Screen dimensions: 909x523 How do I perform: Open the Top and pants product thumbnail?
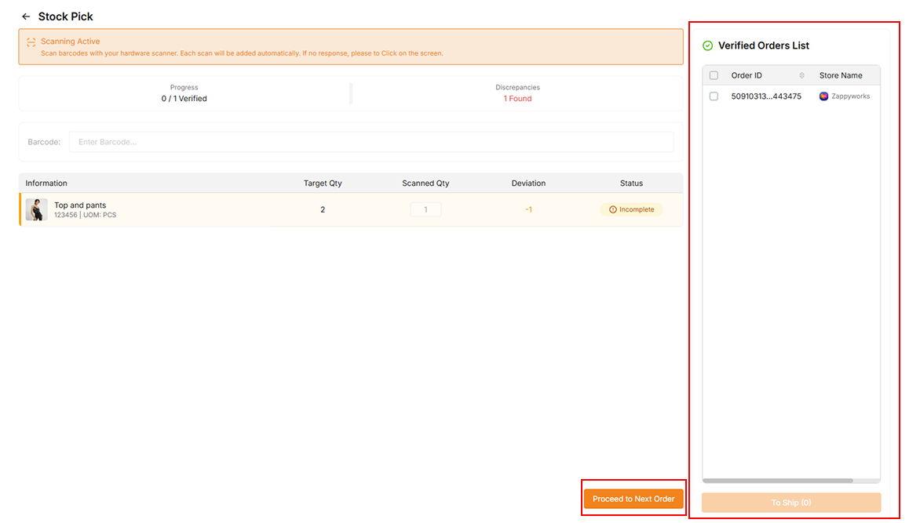(37, 209)
